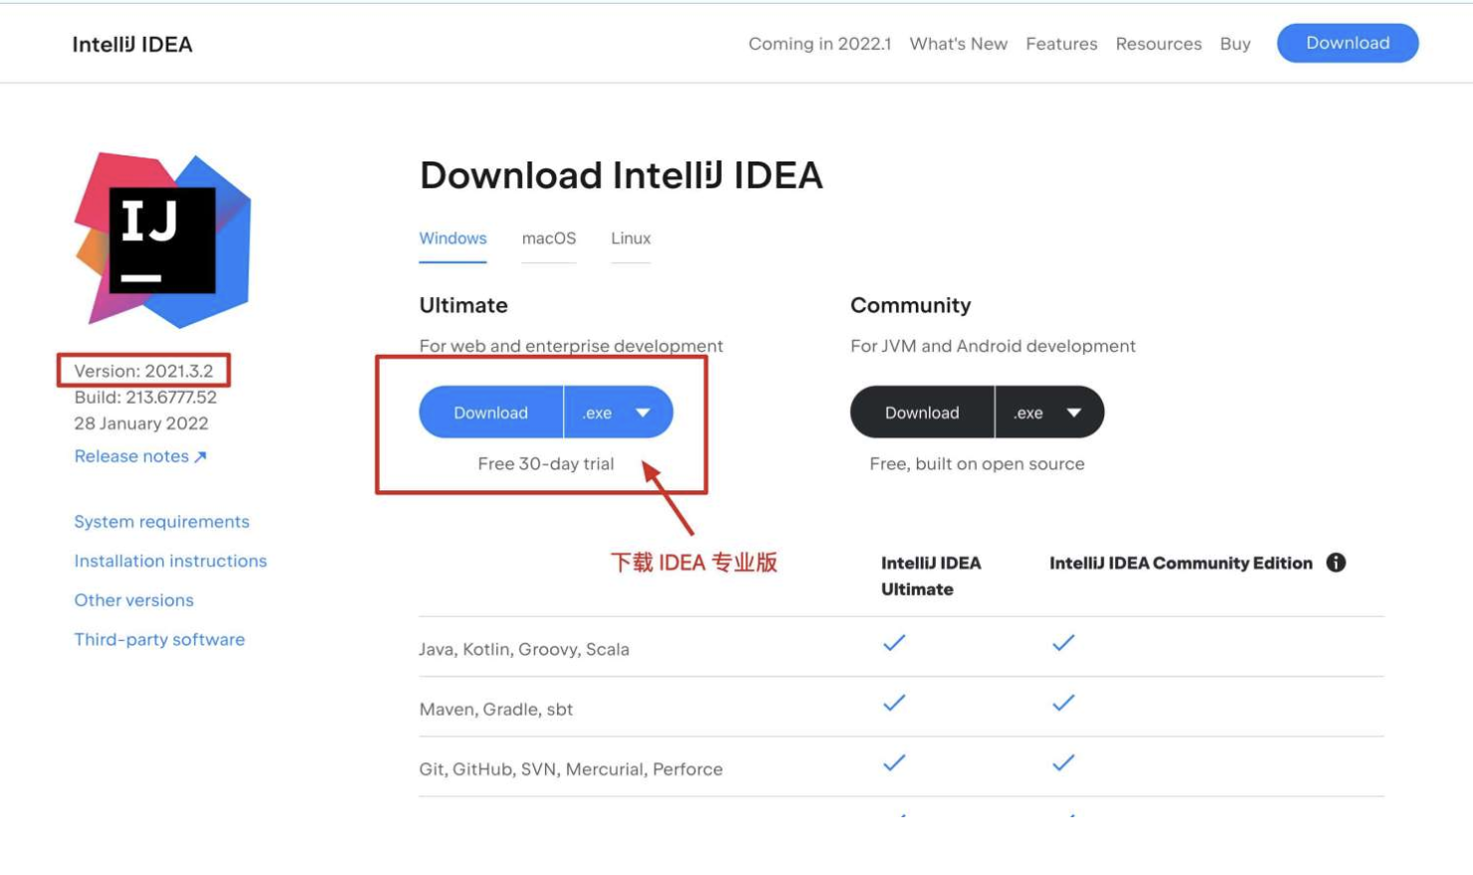This screenshot has height=875, width=1473.
Task: Click the info icon beside Community Edition
Action: click(x=1335, y=563)
